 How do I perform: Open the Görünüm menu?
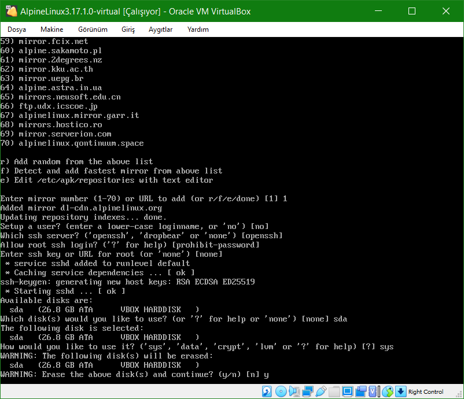(93, 29)
